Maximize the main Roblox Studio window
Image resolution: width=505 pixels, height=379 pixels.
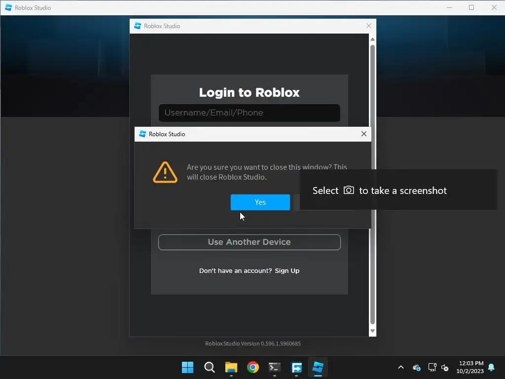[x=471, y=7]
